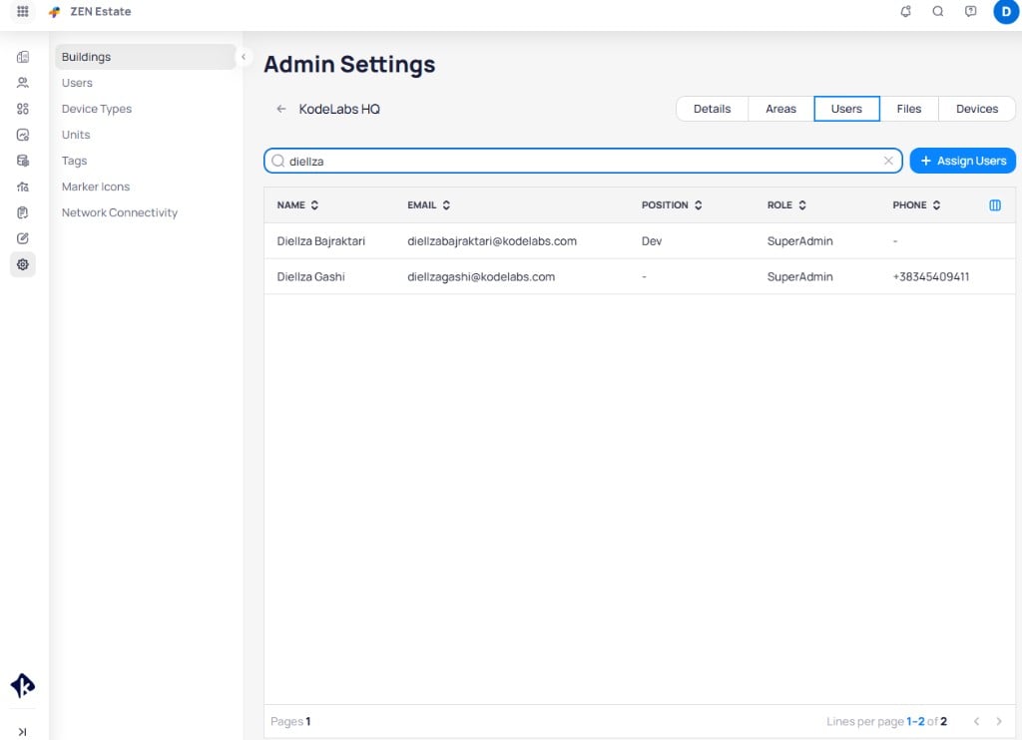1022x740 pixels.
Task: Open the clipboard checklist icon in rail
Action: click(23, 212)
